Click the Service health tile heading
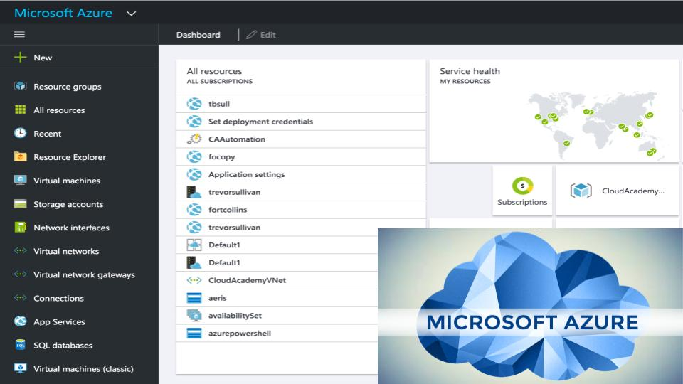This screenshot has width=683, height=384. point(470,71)
